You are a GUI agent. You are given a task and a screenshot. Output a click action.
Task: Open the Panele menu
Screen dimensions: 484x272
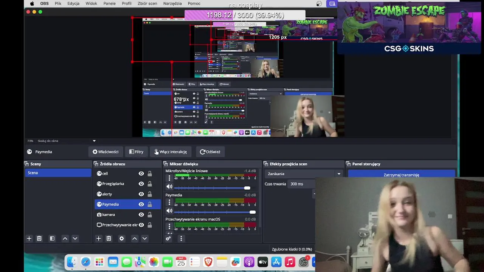pos(109,3)
